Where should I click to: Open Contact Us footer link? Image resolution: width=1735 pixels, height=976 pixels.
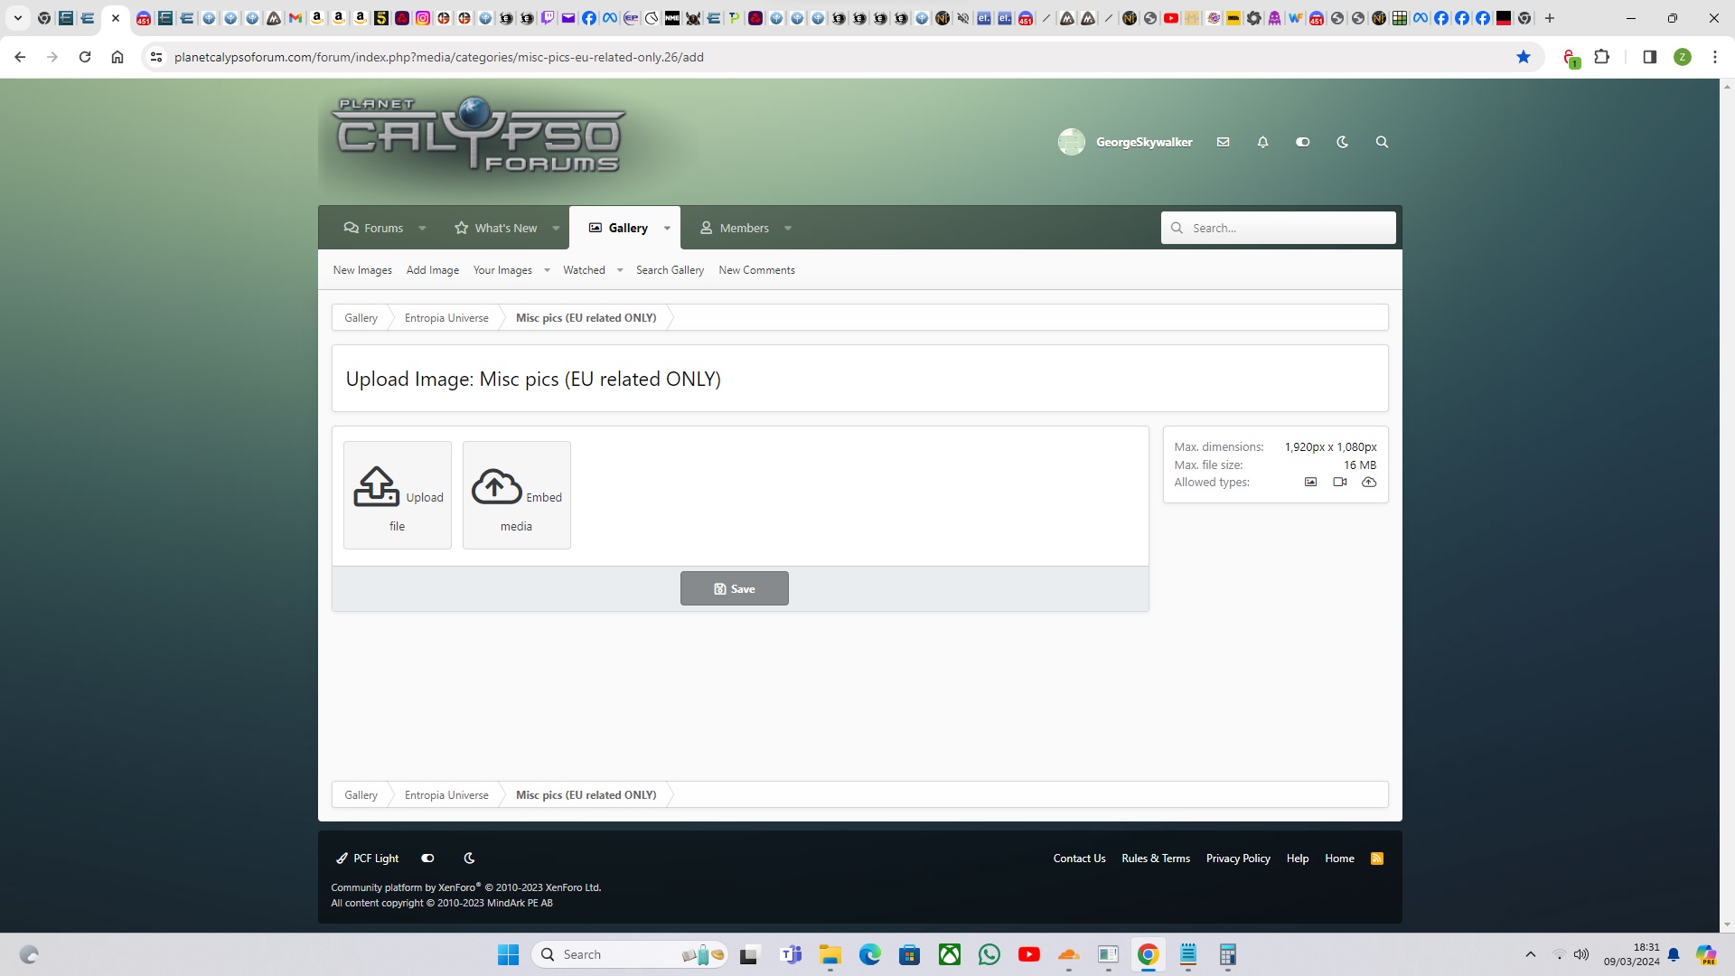[x=1079, y=859]
